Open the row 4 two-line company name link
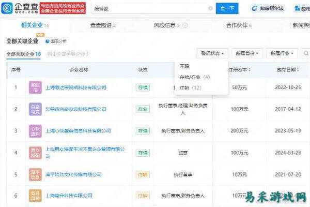Viewport: 310px width, 207px height. pyautogui.click(x=85, y=153)
